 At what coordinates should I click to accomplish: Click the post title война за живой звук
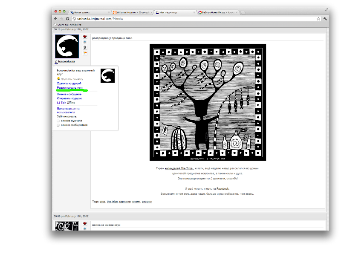point(106,225)
